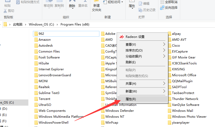This screenshot has width=215, height=127.
Task: Select the Windows Photo Viewer folder
Action: [x=187, y=117]
